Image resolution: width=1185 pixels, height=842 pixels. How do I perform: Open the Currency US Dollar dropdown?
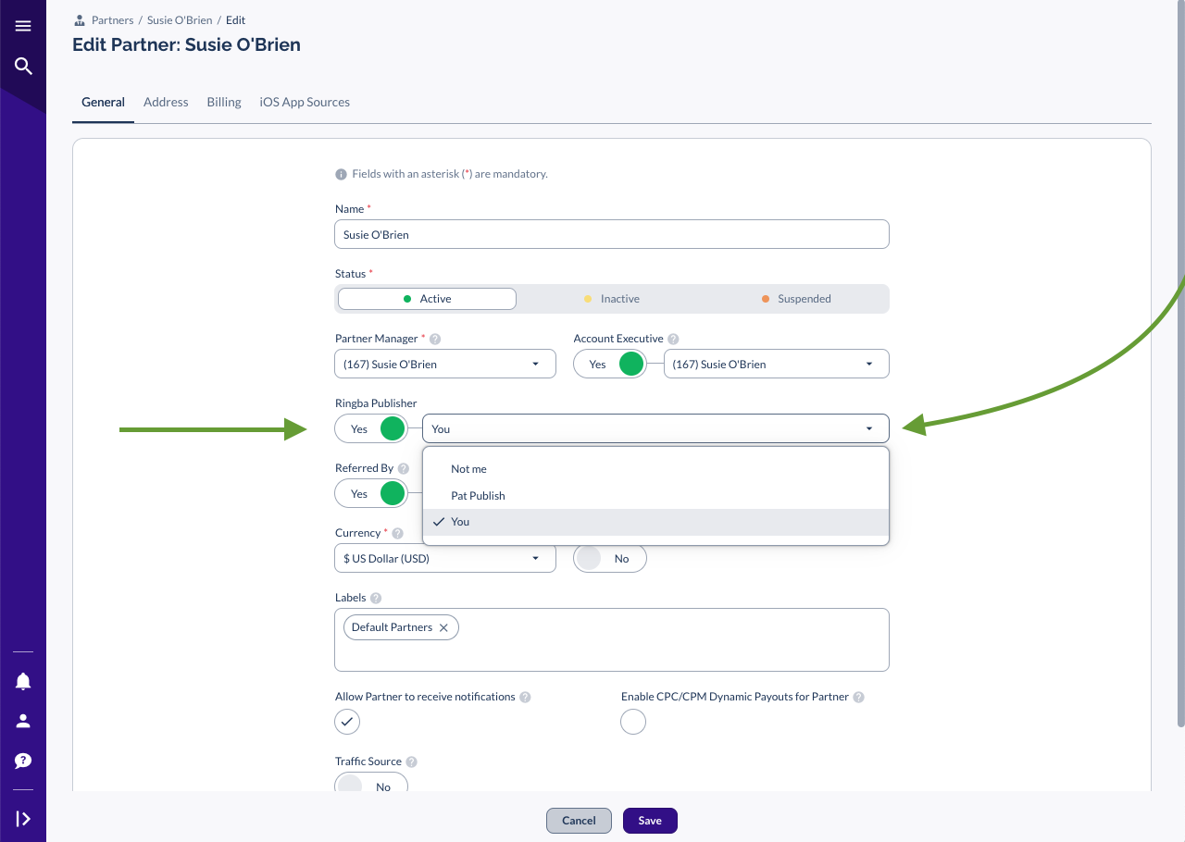pyautogui.click(x=445, y=558)
